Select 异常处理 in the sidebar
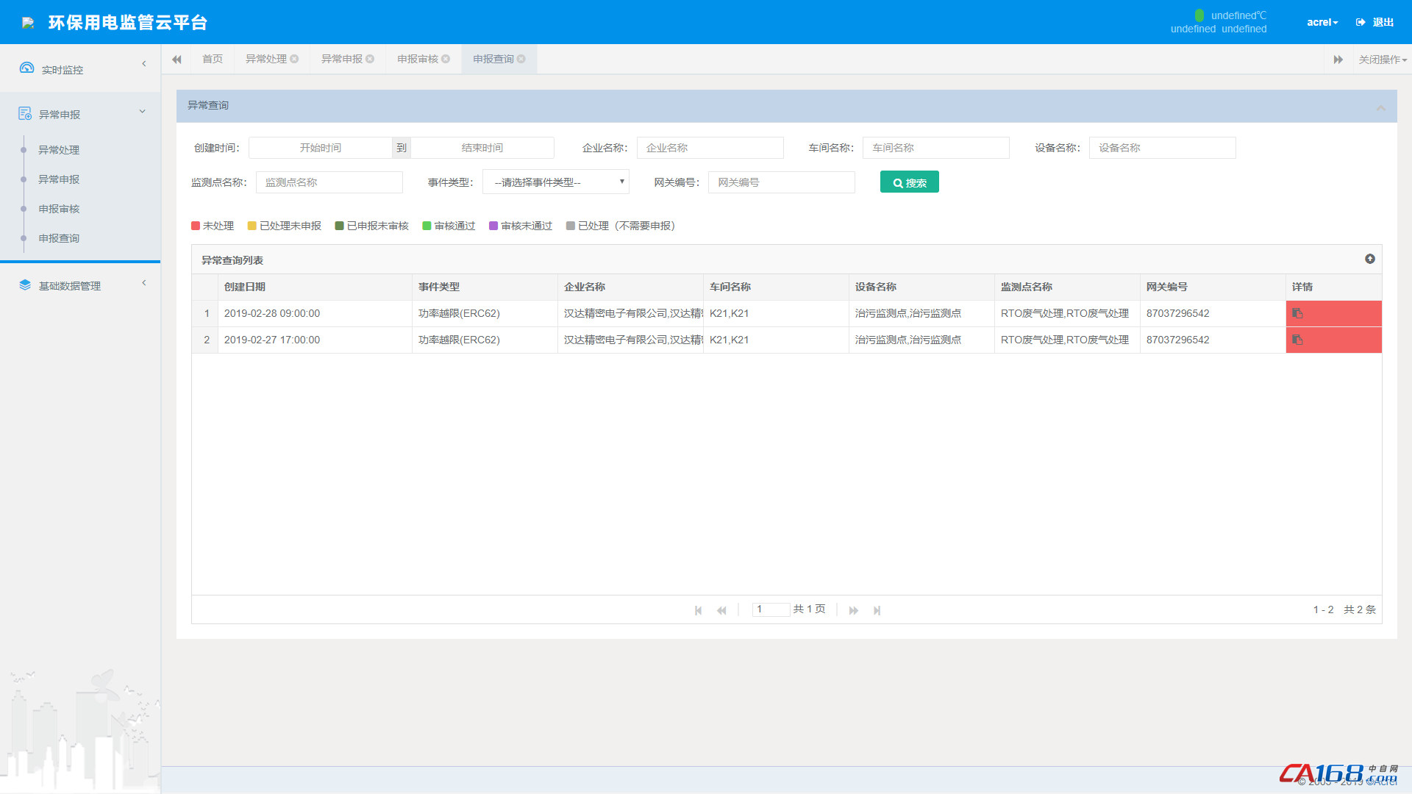 point(59,150)
